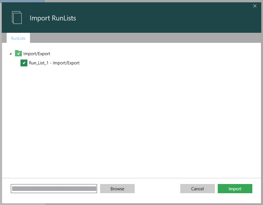Click the triangle beside Import/Export

(x=10, y=53)
